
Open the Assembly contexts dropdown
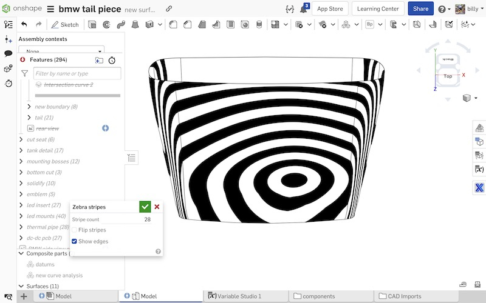coord(61,50)
